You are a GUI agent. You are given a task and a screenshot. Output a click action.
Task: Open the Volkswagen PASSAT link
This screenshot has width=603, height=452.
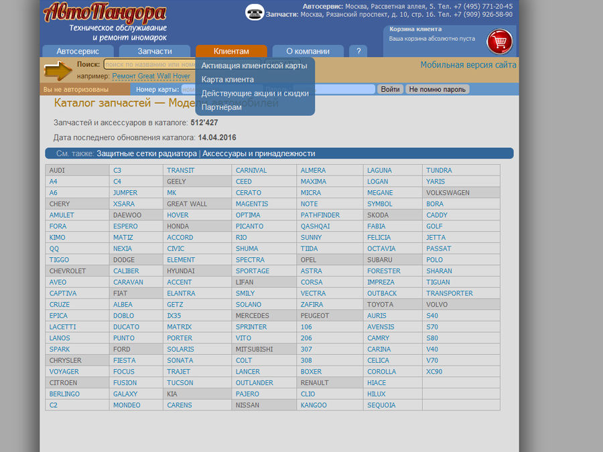click(439, 248)
